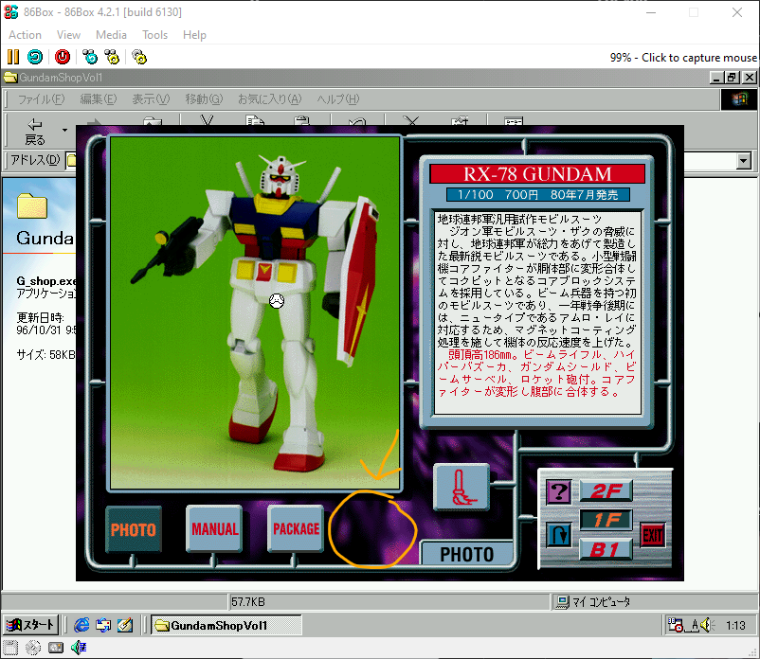Click the cyan hard reset icon in 86Box

[x=35, y=57]
